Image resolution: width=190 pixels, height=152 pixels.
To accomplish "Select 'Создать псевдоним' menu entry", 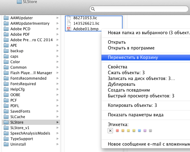I will click(x=146, y=90).
